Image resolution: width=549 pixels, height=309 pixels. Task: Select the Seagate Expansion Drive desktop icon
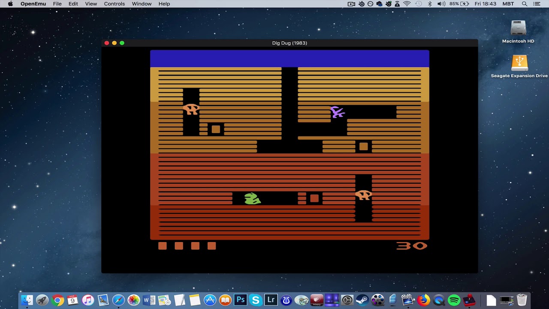pyautogui.click(x=519, y=66)
